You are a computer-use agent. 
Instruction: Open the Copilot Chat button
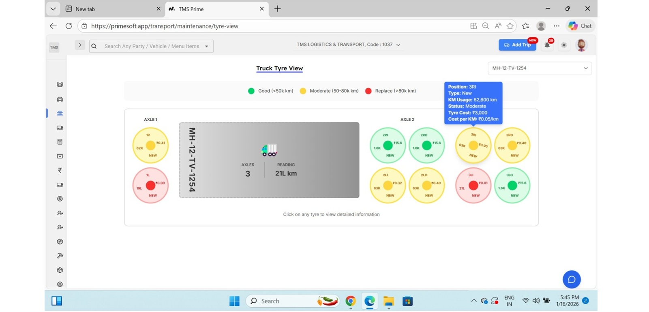[580, 26]
